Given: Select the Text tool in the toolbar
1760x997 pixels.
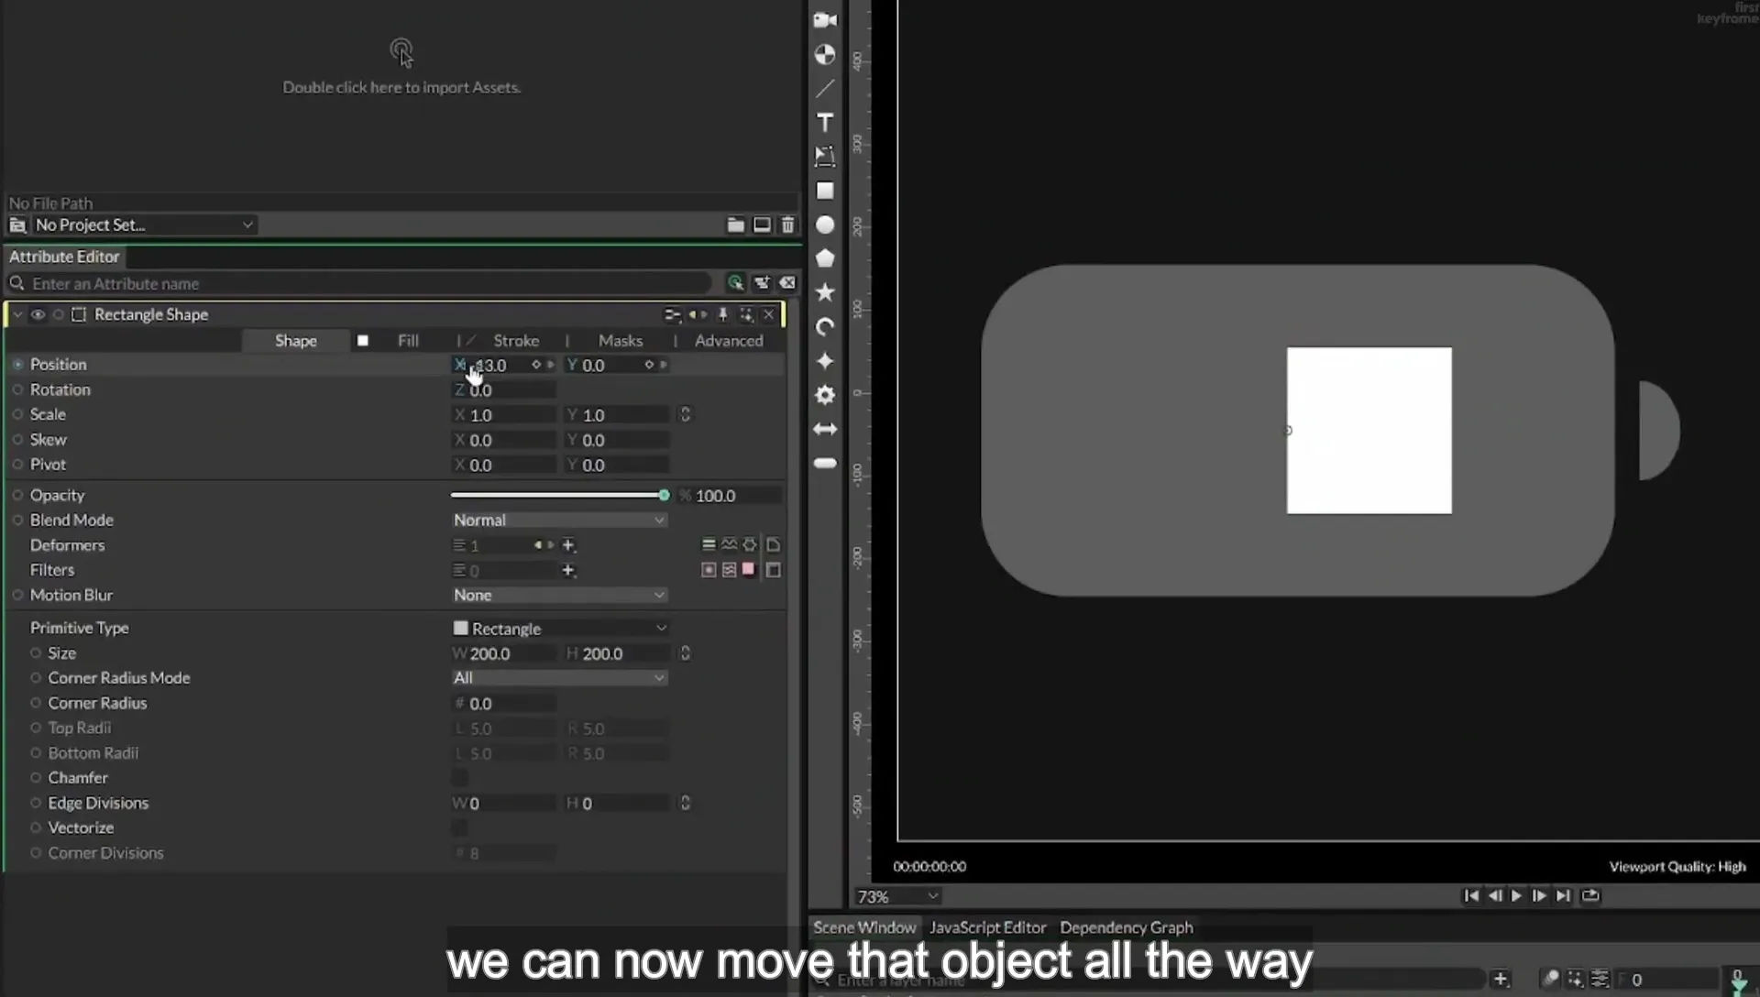Looking at the screenshot, I should [825, 123].
